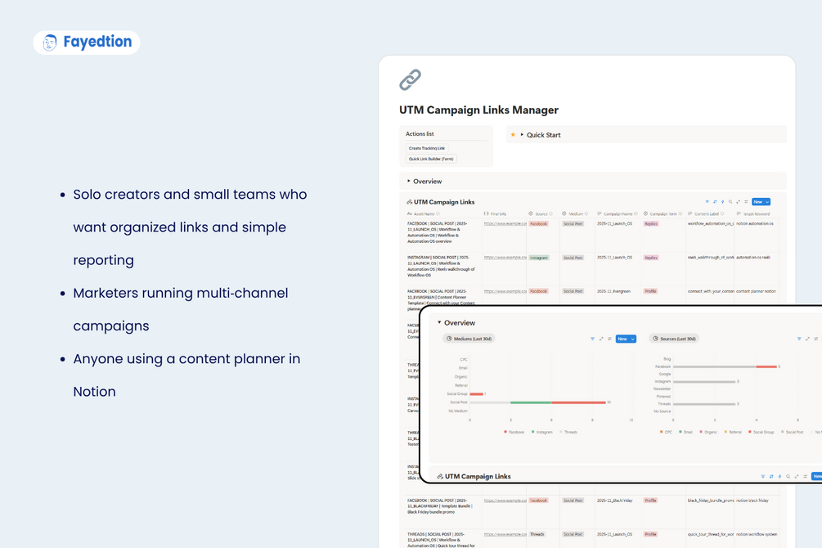Image resolution: width=822 pixels, height=548 pixels.
Task: Click the Quick Link Builder (Form) button
Action: pos(431,159)
